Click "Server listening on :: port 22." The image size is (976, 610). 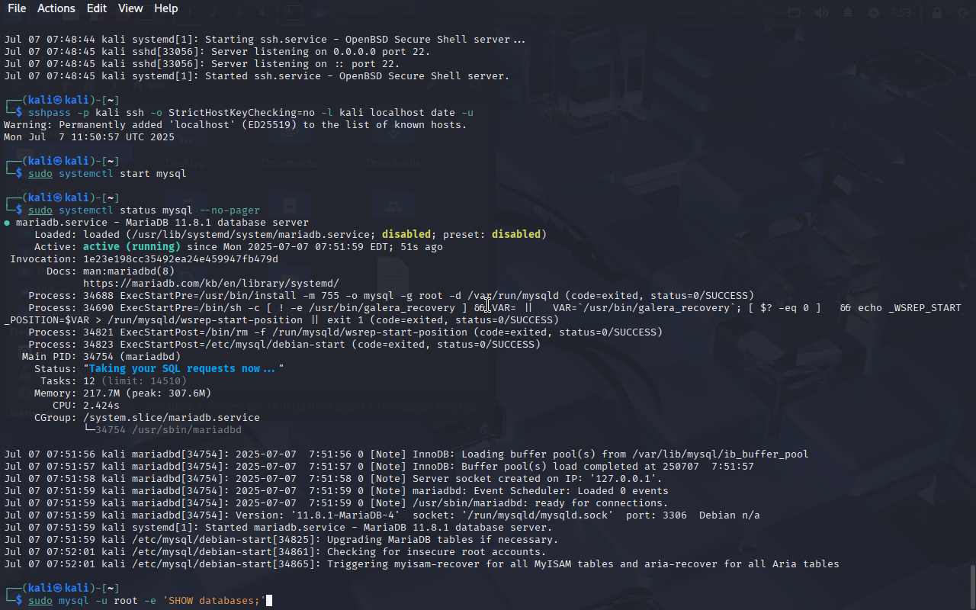pyautogui.click(x=306, y=64)
